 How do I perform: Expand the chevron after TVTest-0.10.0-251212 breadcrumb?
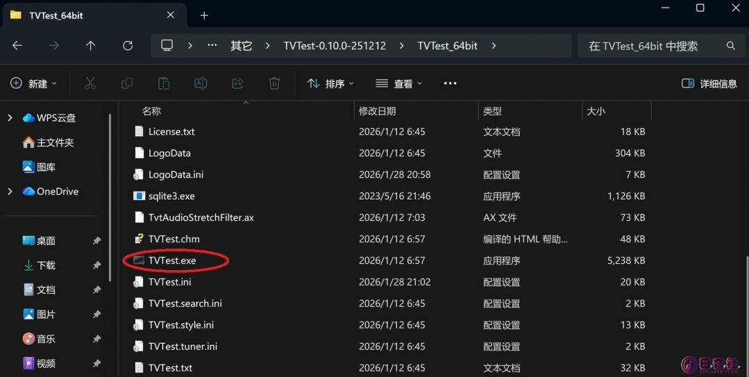click(x=401, y=46)
